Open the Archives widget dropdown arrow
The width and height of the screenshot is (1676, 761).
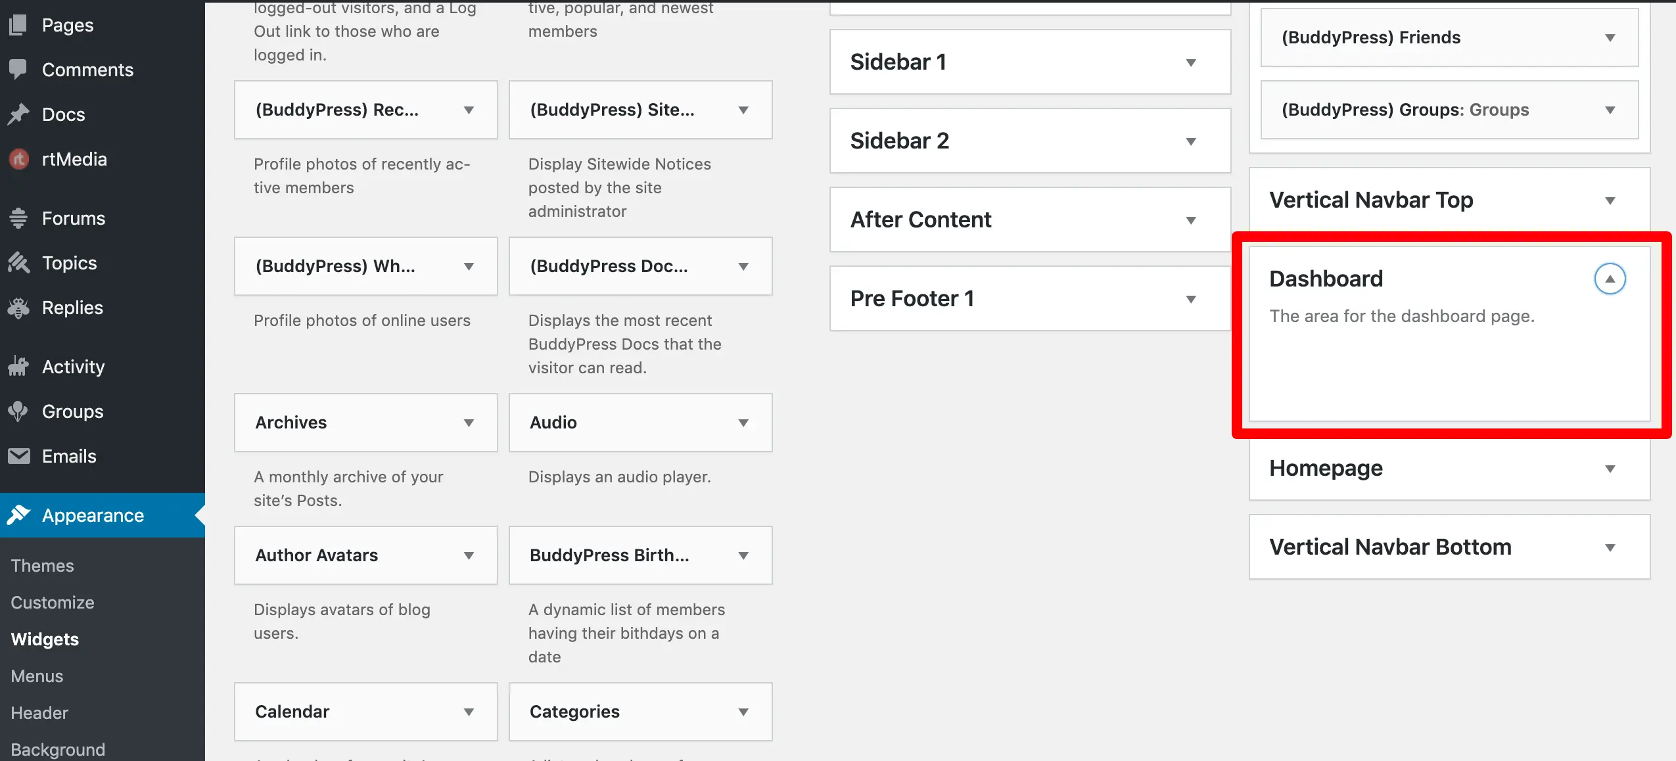469,423
